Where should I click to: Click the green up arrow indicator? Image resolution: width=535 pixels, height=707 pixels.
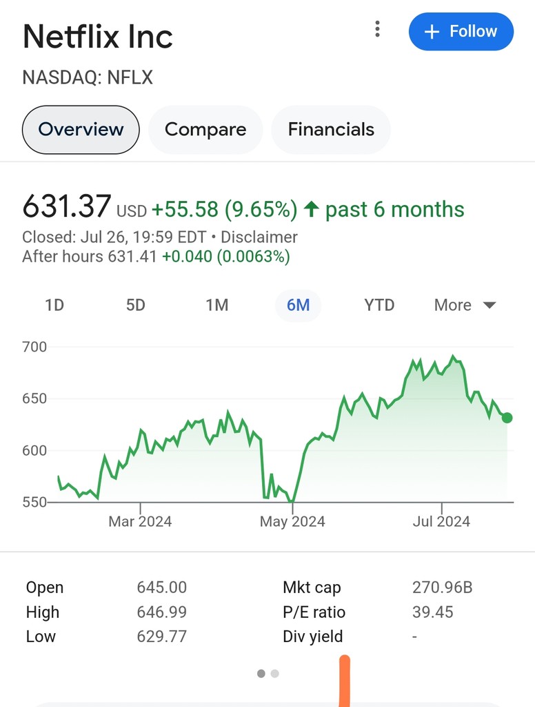[x=311, y=209]
